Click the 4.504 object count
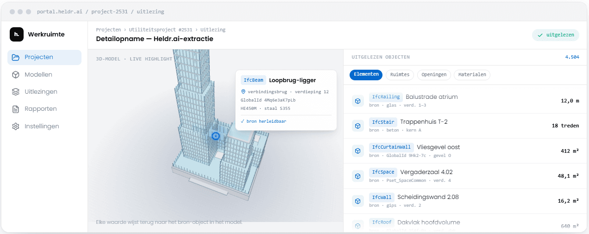Viewport: 589px width, 234px height. [572, 57]
